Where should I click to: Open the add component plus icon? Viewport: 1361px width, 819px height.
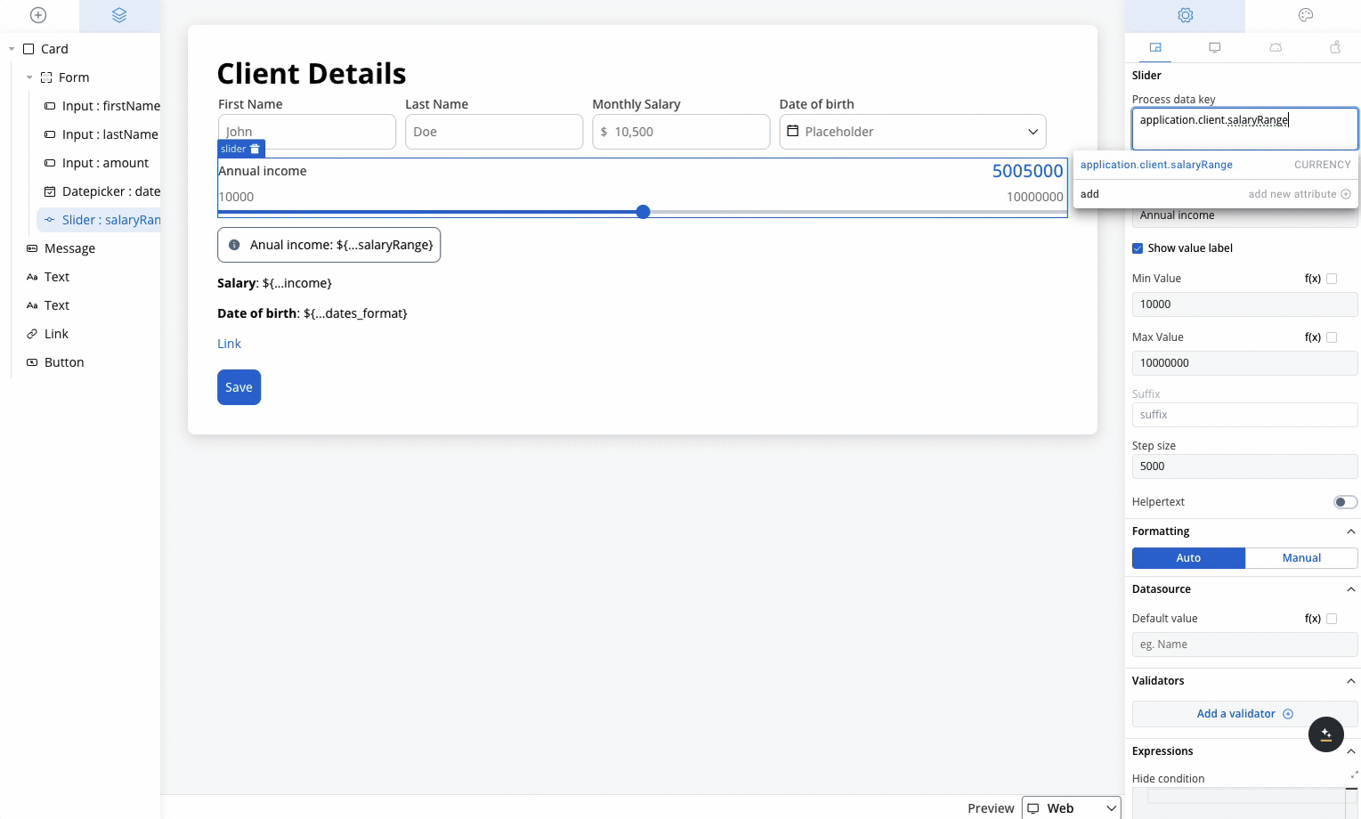coord(38,15)
